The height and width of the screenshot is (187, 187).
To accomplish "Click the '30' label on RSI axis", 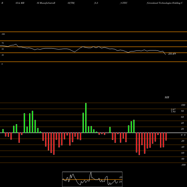I will [3, 55].
